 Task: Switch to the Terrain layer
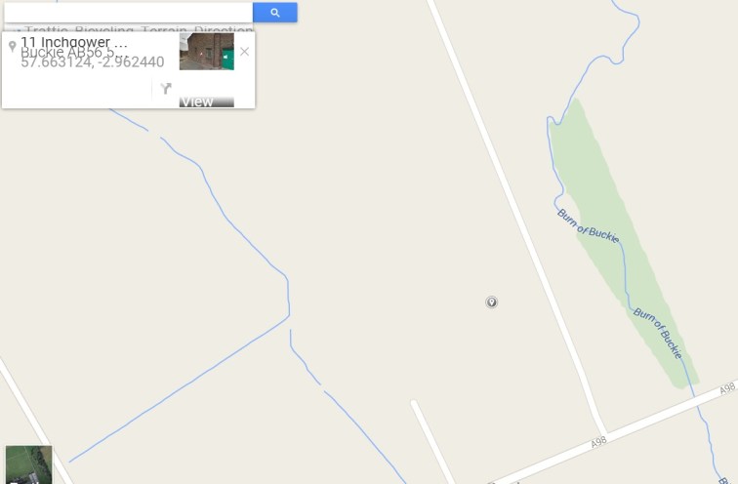pos(164,29)
